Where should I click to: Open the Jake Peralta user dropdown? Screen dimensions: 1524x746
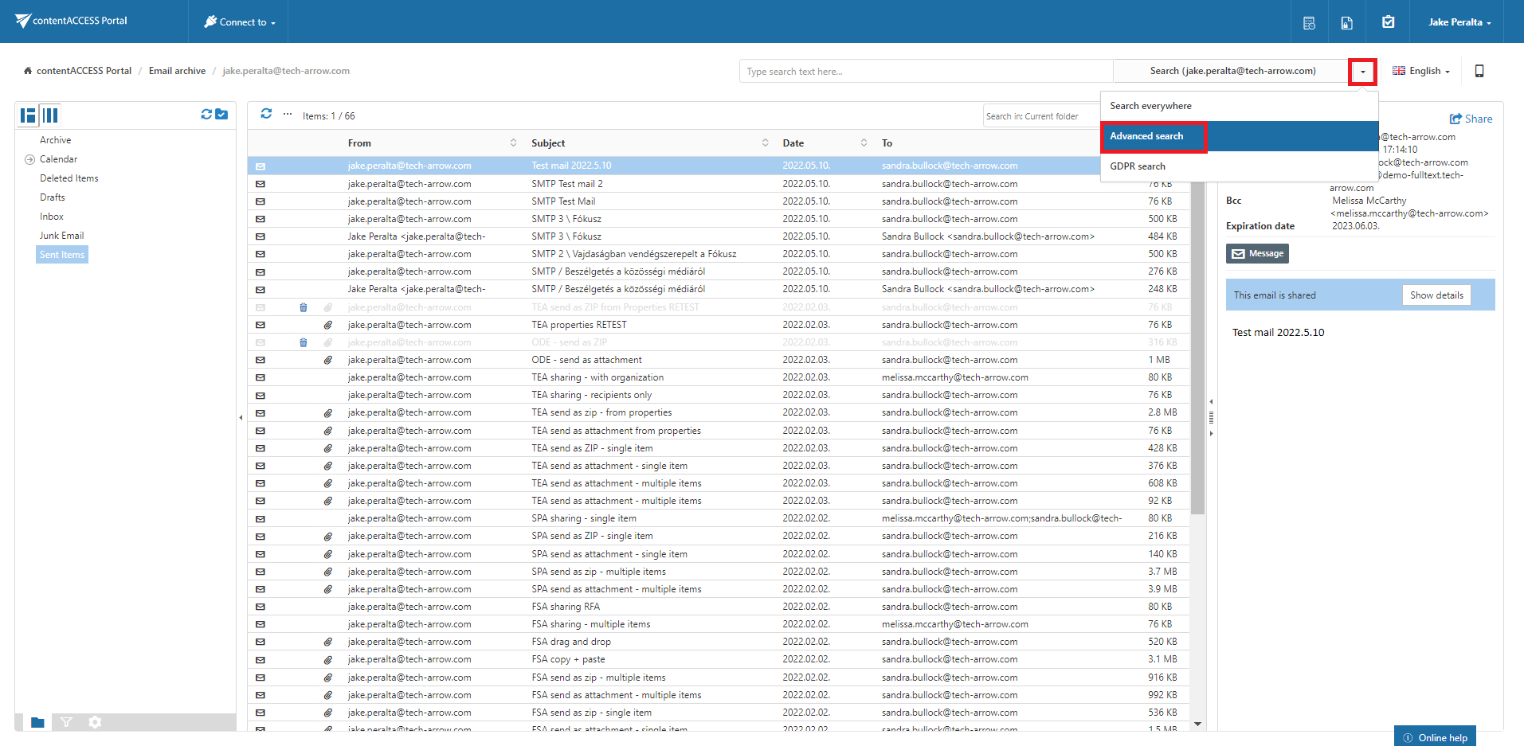pyautogui.click(x=1459, y=22)
